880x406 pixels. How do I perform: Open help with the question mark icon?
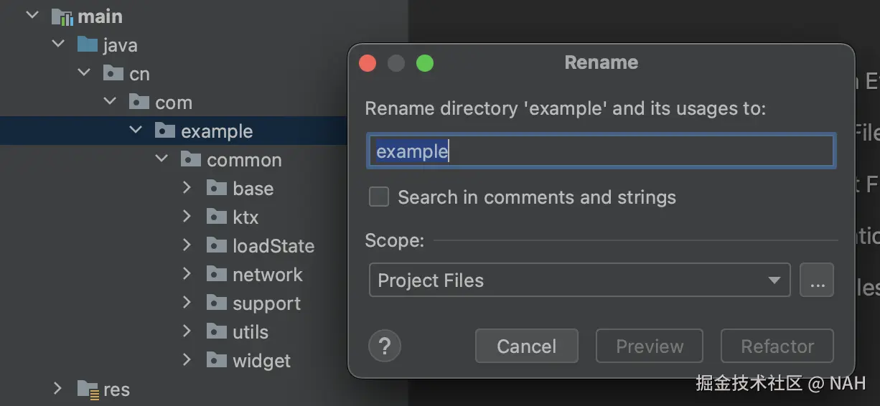384,346
